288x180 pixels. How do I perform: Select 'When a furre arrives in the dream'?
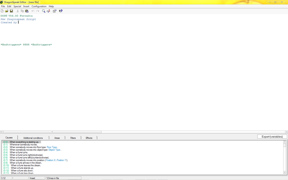coord(22,163)
